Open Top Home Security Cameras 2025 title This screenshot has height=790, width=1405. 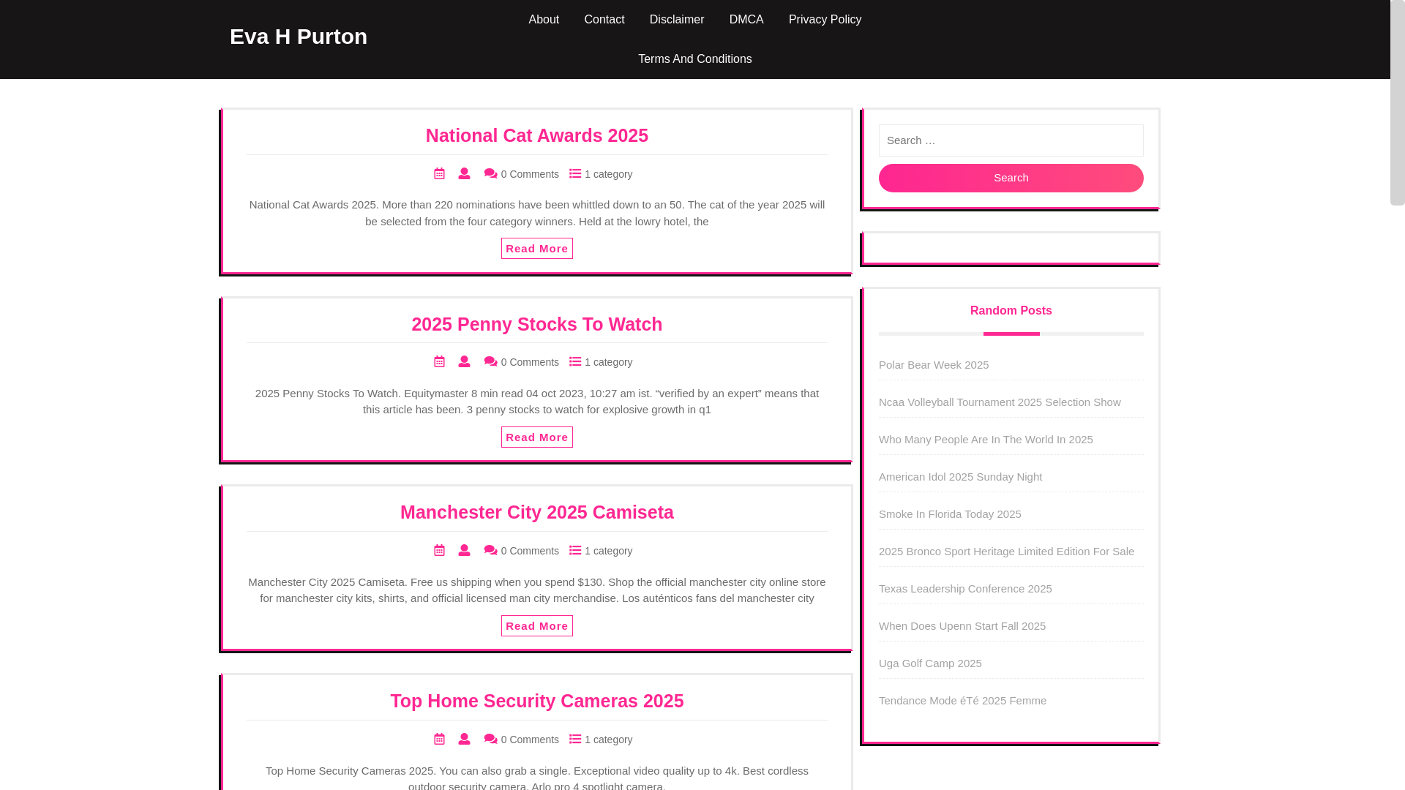coord(537,701)
